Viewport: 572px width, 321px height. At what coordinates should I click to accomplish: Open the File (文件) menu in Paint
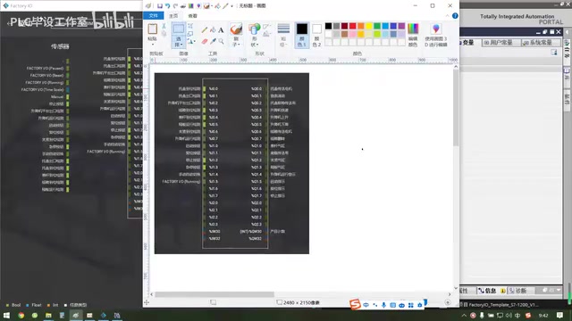click(154, 16)
